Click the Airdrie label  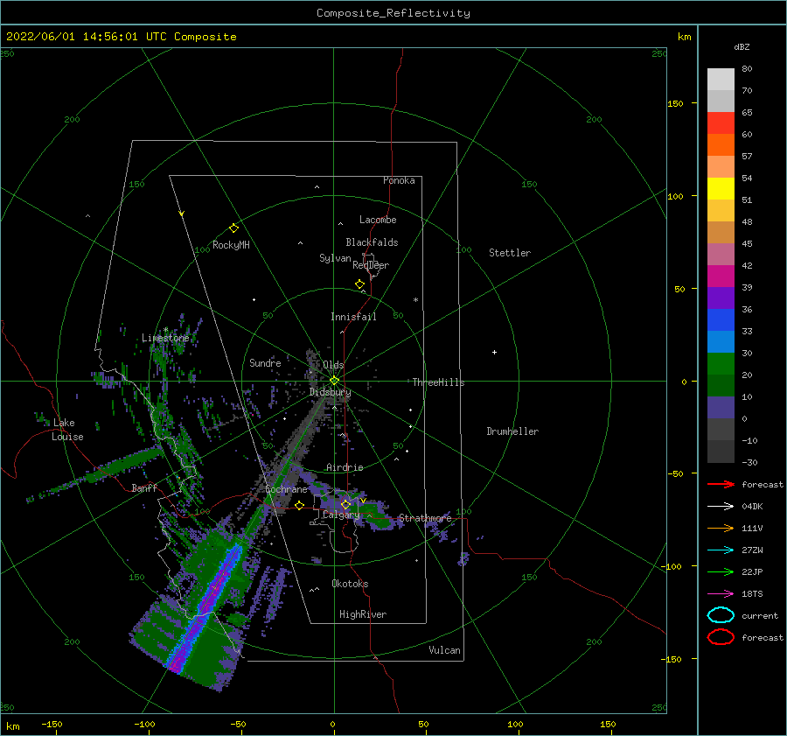(345, 467)
